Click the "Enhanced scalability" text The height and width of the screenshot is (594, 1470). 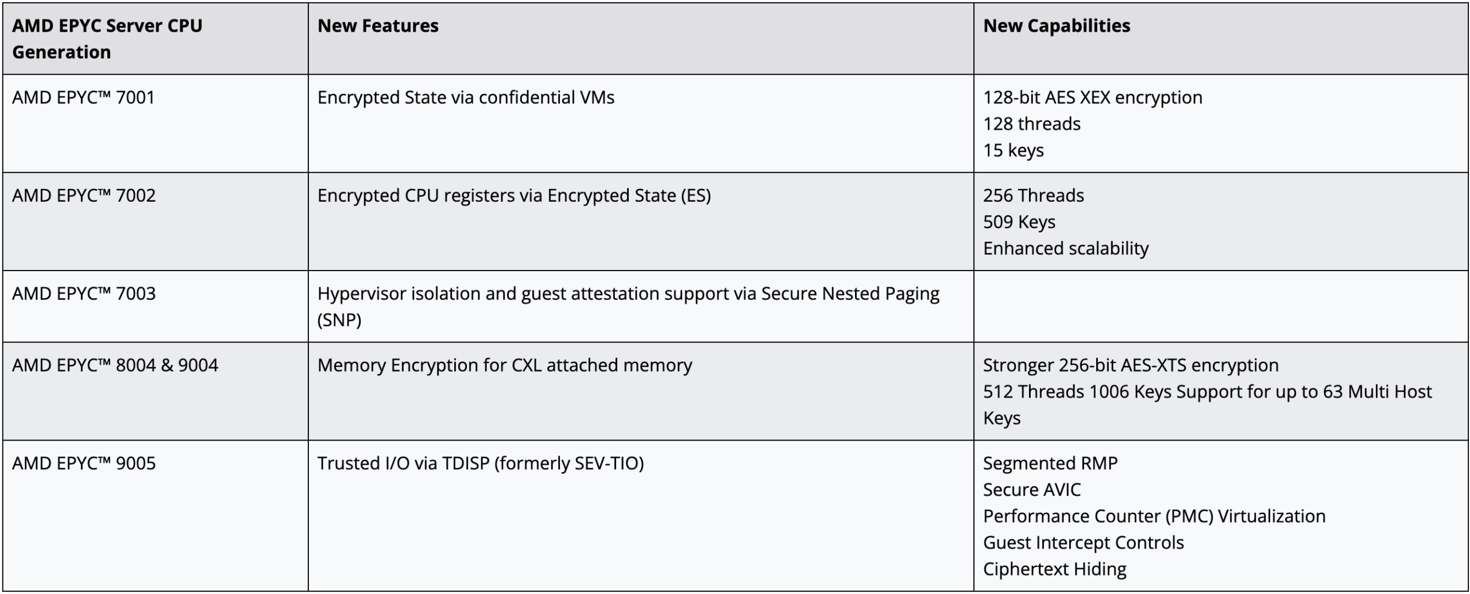click(1066, 249)
